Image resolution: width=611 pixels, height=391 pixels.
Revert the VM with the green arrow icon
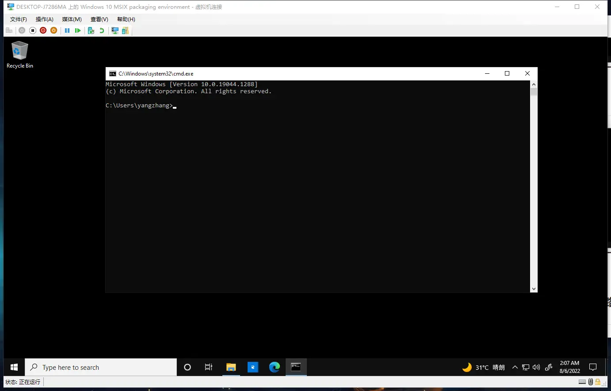tap(102, 30)
